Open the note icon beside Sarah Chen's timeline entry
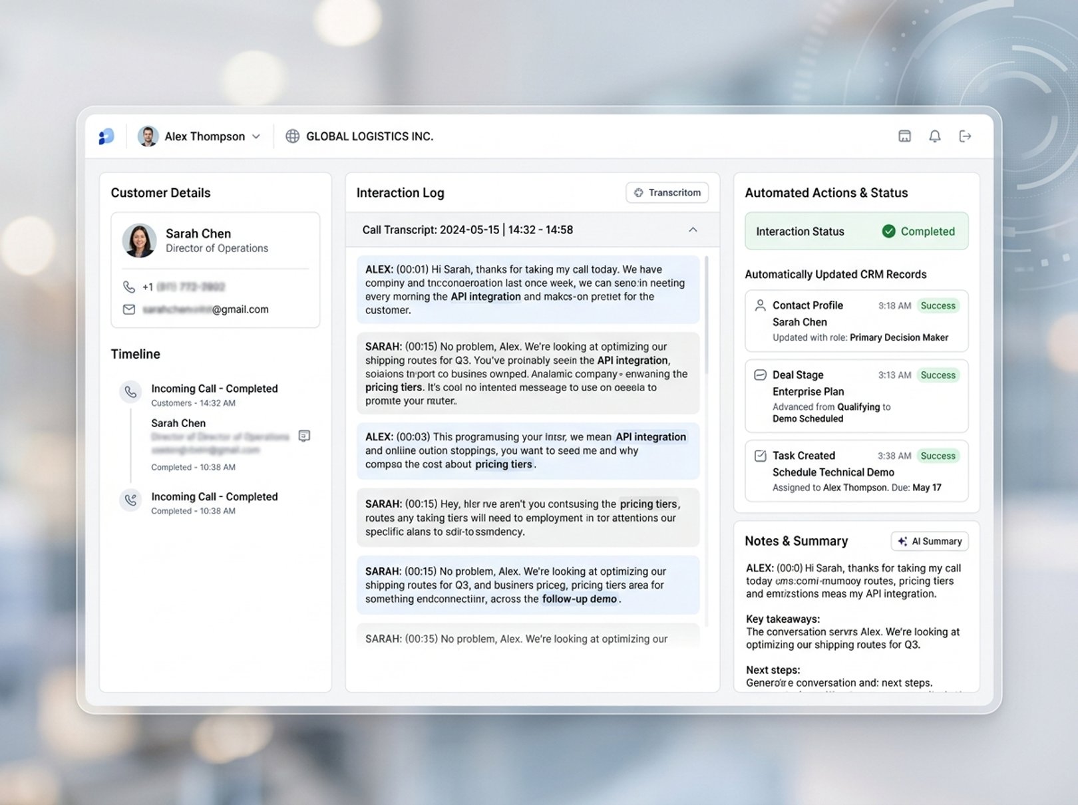This screenshot has width=1078, height=805. [x=305, y=436]
